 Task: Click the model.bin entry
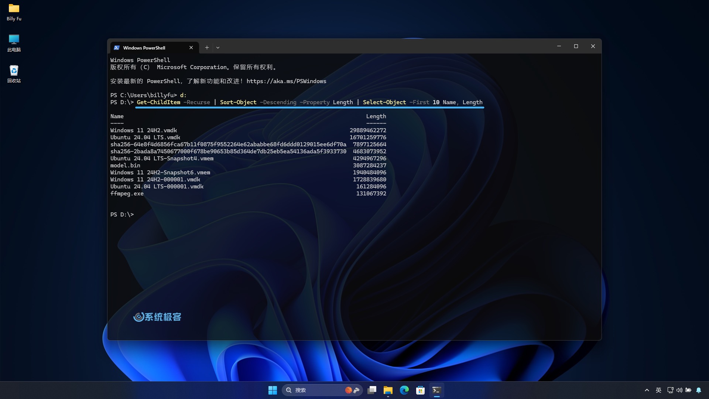(x=125, y=166)
